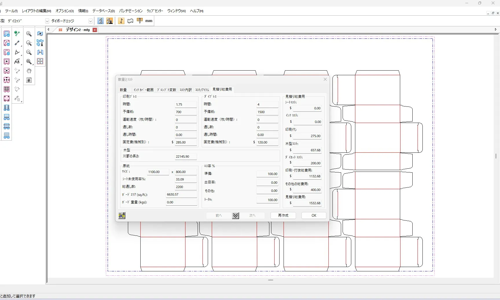Select the two-point distance dimension tool
This screenshot has height=300, width=500.
click(17, 43)
